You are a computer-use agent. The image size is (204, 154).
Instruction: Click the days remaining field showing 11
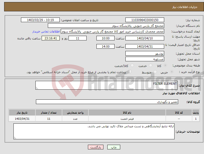click(x=78, y=38)
